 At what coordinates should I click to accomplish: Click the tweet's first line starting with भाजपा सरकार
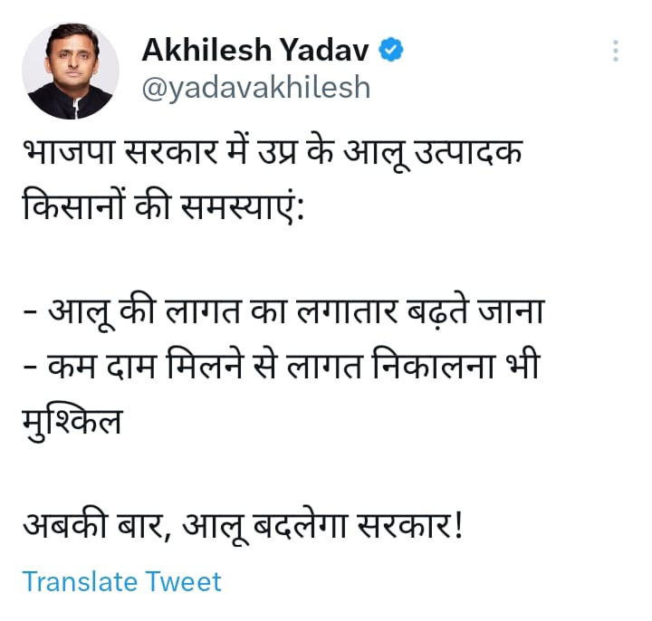pyautogui.click(x=273, y=152)
